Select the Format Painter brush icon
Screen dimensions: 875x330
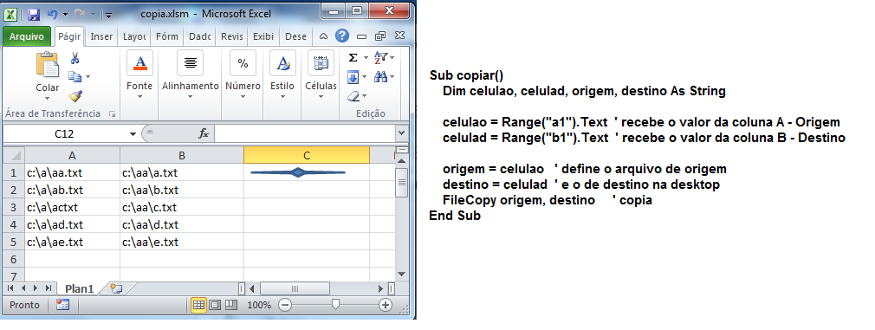pyautogui.click(x=75, y=96)
